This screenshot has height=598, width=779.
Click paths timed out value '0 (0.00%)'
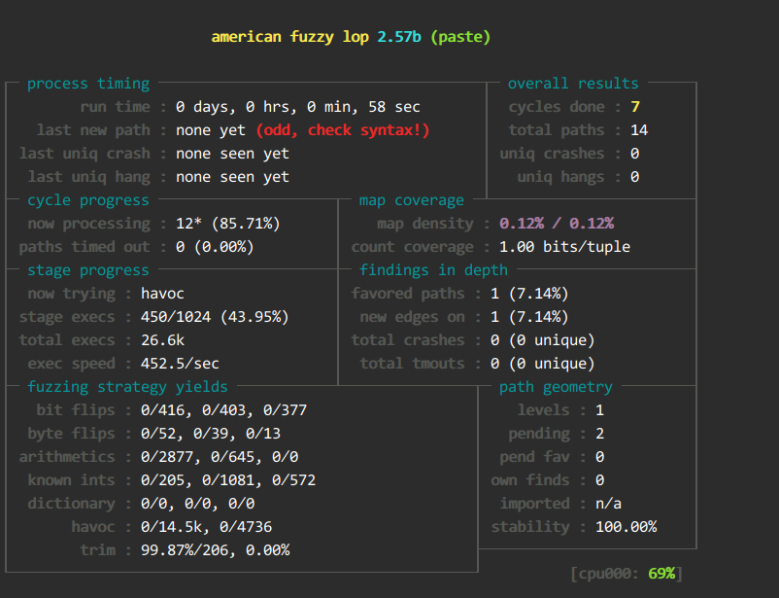point(215,247)
